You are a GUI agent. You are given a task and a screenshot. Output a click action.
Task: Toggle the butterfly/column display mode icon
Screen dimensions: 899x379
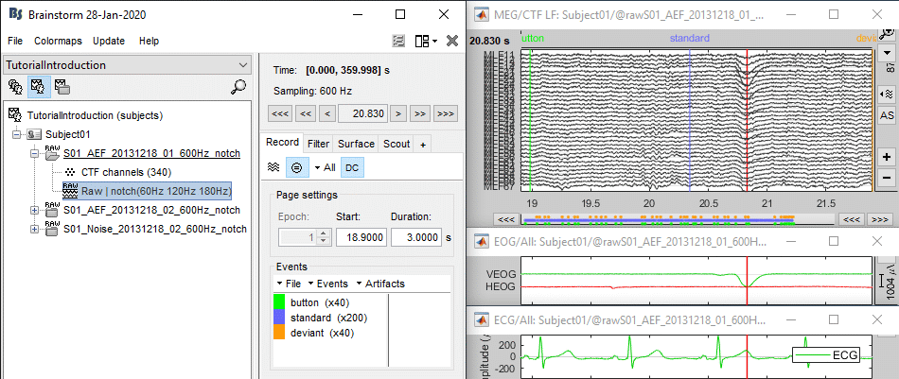[273, 167]
